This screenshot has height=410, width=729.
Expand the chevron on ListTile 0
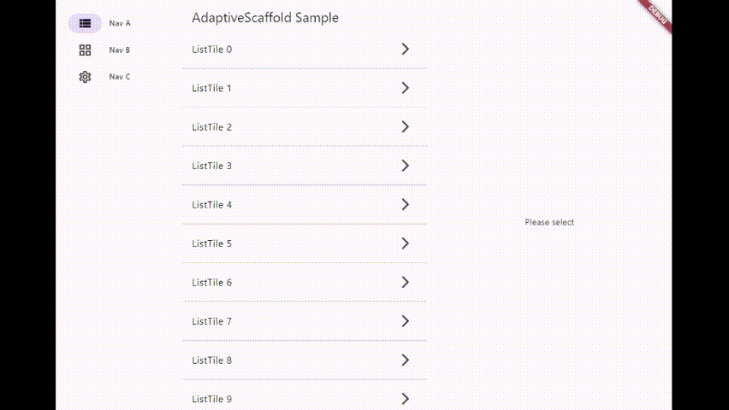coord(406,50)
